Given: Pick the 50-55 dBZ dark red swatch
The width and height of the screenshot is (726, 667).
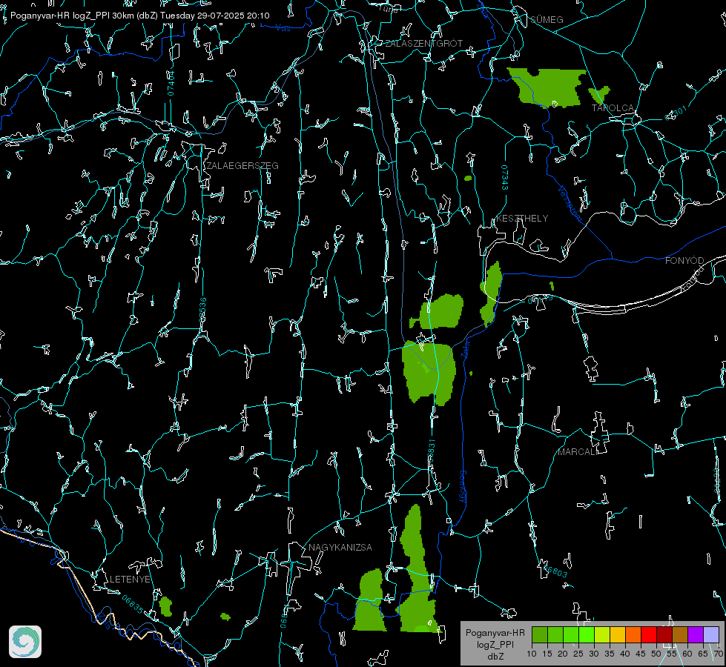Looking at the screenshot, I should [664, 634].
